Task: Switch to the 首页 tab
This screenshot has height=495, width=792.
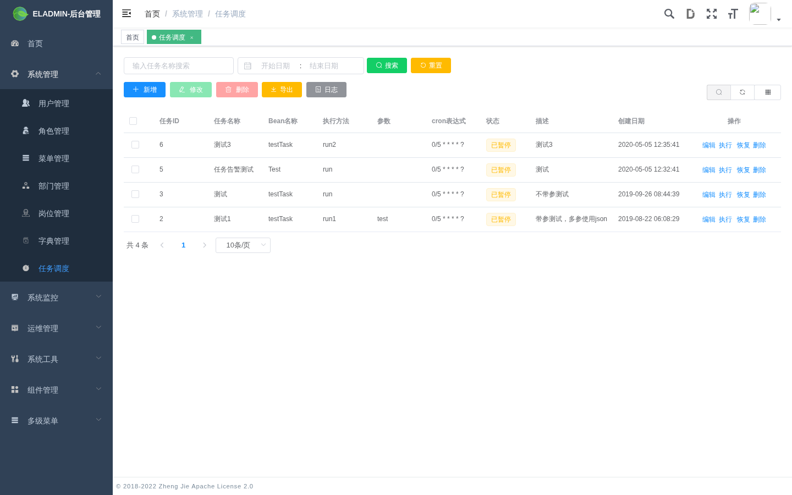Action: pyautogui.click(x=133, y=37)
